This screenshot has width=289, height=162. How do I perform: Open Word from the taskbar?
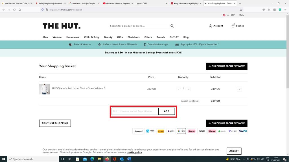click(129, 159)
